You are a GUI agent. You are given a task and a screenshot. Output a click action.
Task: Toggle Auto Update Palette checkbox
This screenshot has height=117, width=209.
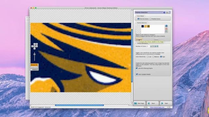[137, 74]
